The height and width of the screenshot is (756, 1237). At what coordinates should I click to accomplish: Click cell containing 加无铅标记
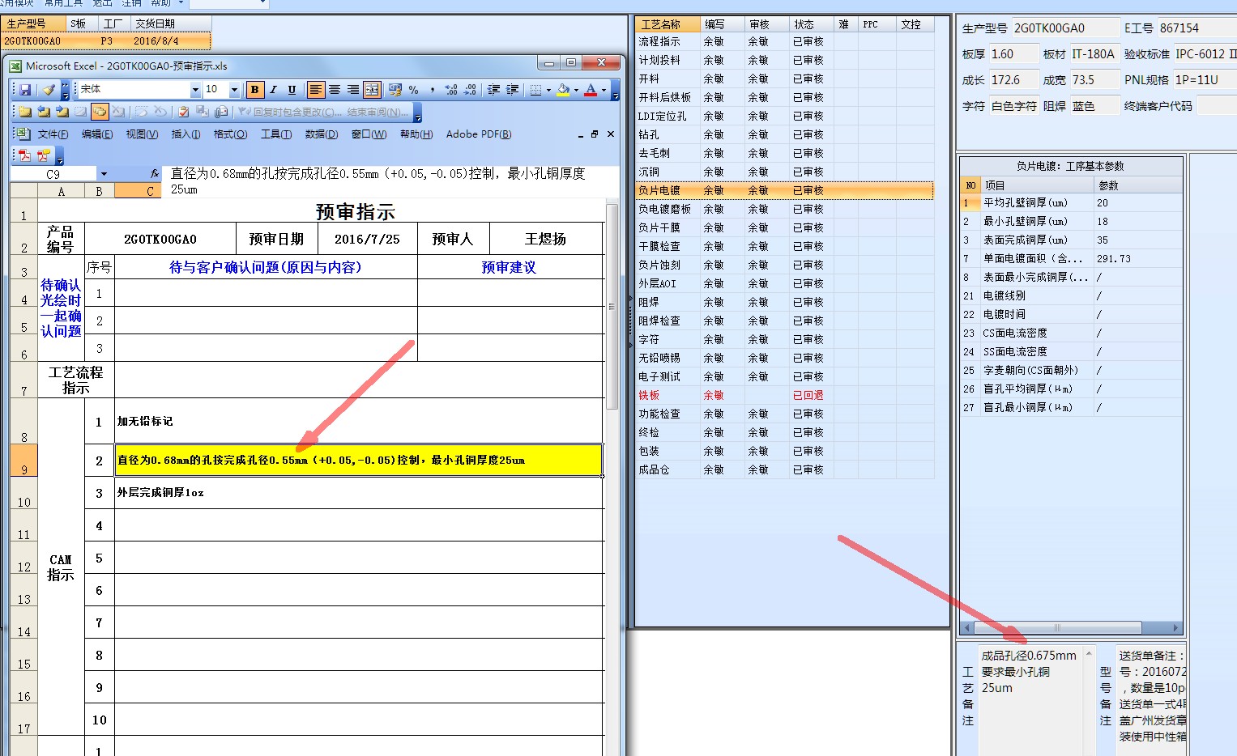tap(359, 421)
